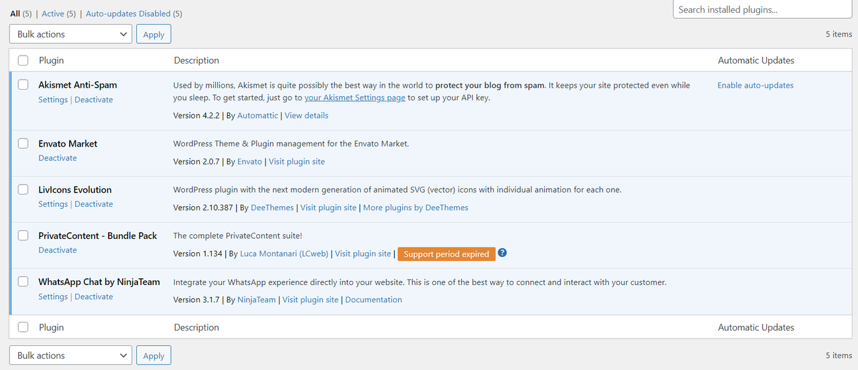858x370 pixels.
Task: Open the DeeThemes author link
Action: (x=272, y=207)
